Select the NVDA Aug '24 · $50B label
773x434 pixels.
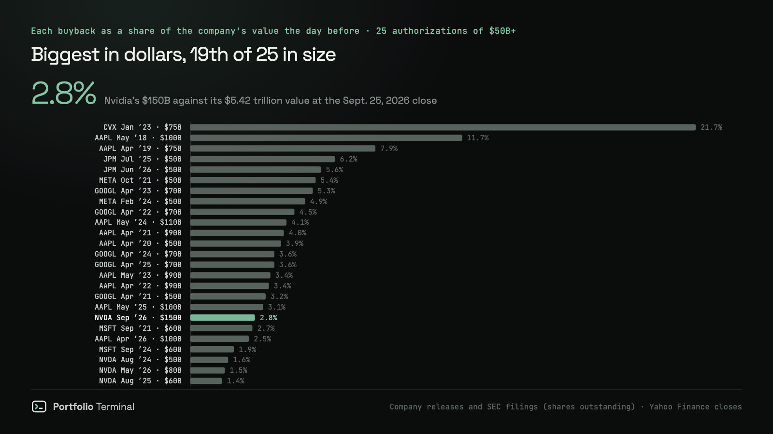tap(140, 360)
